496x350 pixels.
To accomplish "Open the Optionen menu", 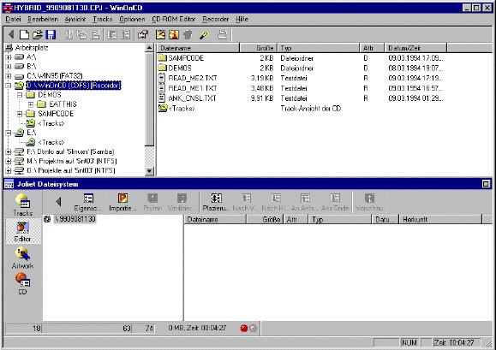I will coord(132,20).
